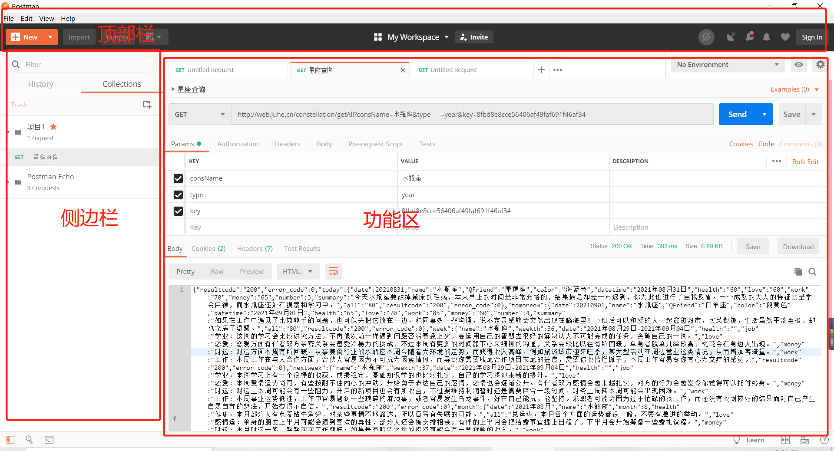Image resolution: width=834 pixels, height=451 pixels.
Task: Uncheck the consName parameter checkbox
Action: (x=178, y=178)
